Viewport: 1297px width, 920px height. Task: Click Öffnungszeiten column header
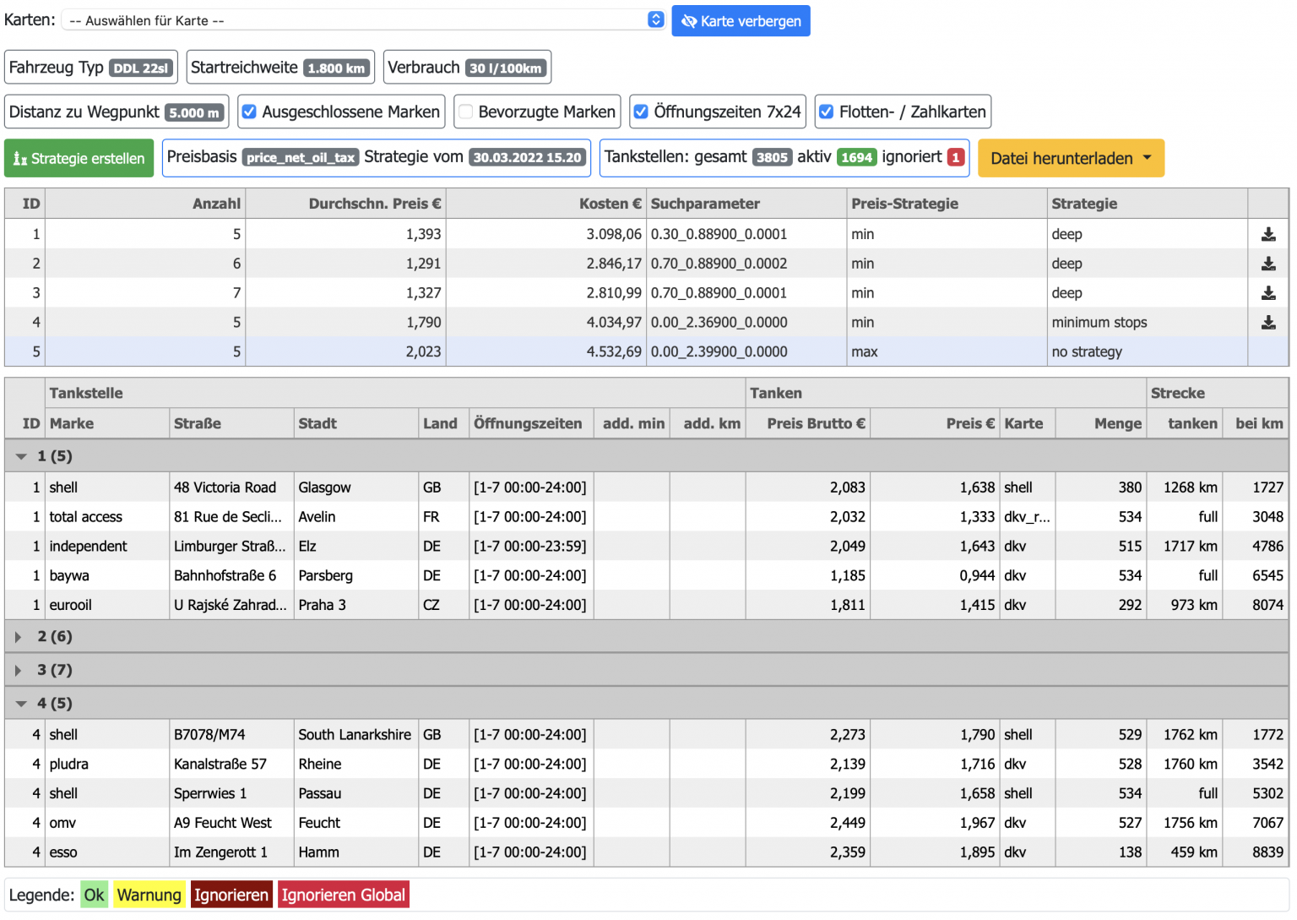(x=531, y=424)
